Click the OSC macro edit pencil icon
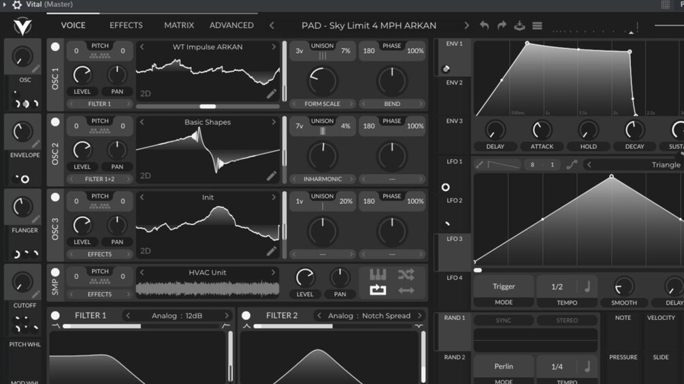Screen dimensions: 684x384 click(36, 69)
